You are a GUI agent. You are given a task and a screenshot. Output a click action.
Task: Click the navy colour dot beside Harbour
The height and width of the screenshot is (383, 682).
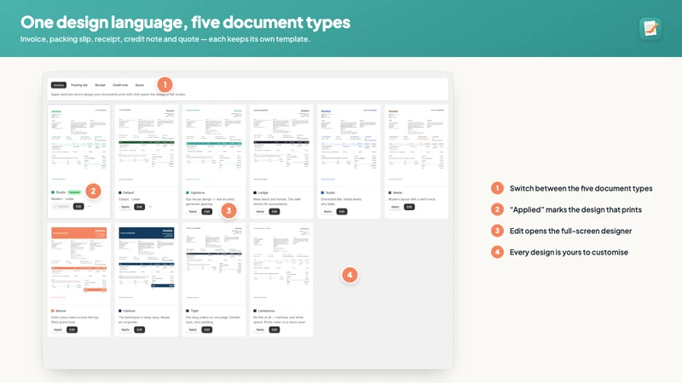click(x=120, y=311)
